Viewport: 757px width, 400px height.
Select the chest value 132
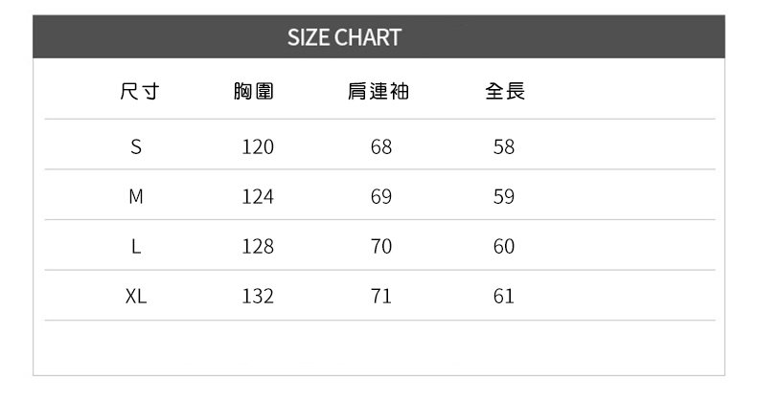258,297
